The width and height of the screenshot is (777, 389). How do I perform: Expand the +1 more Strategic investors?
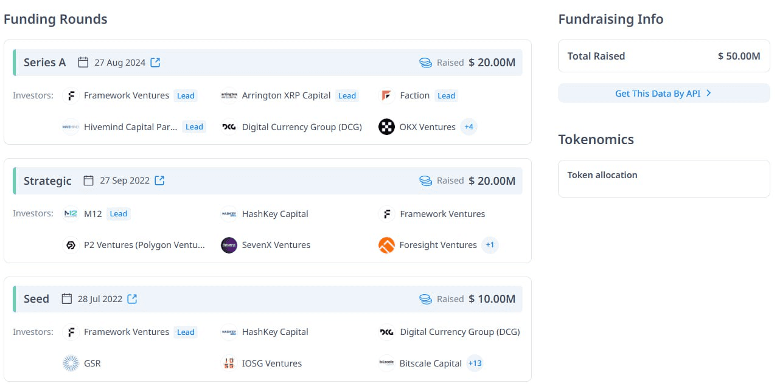(490, 245)
